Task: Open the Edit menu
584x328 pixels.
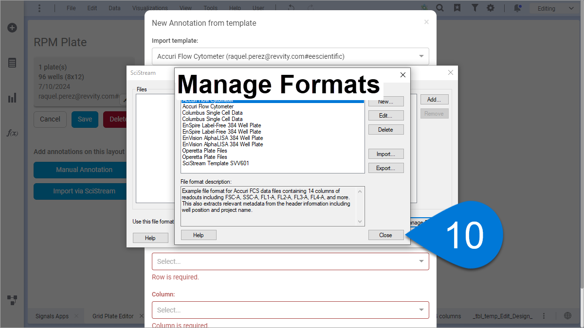Action: pos(92,8)
